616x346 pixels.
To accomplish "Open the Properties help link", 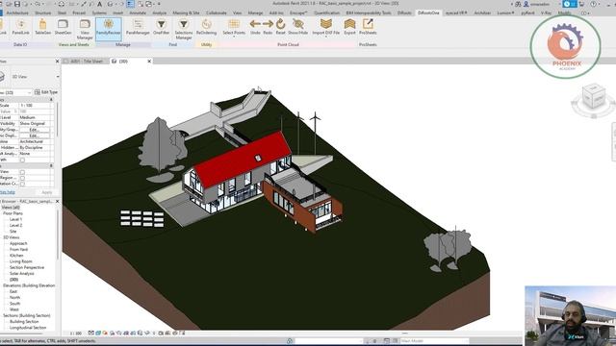I will [x=8, y=192].
